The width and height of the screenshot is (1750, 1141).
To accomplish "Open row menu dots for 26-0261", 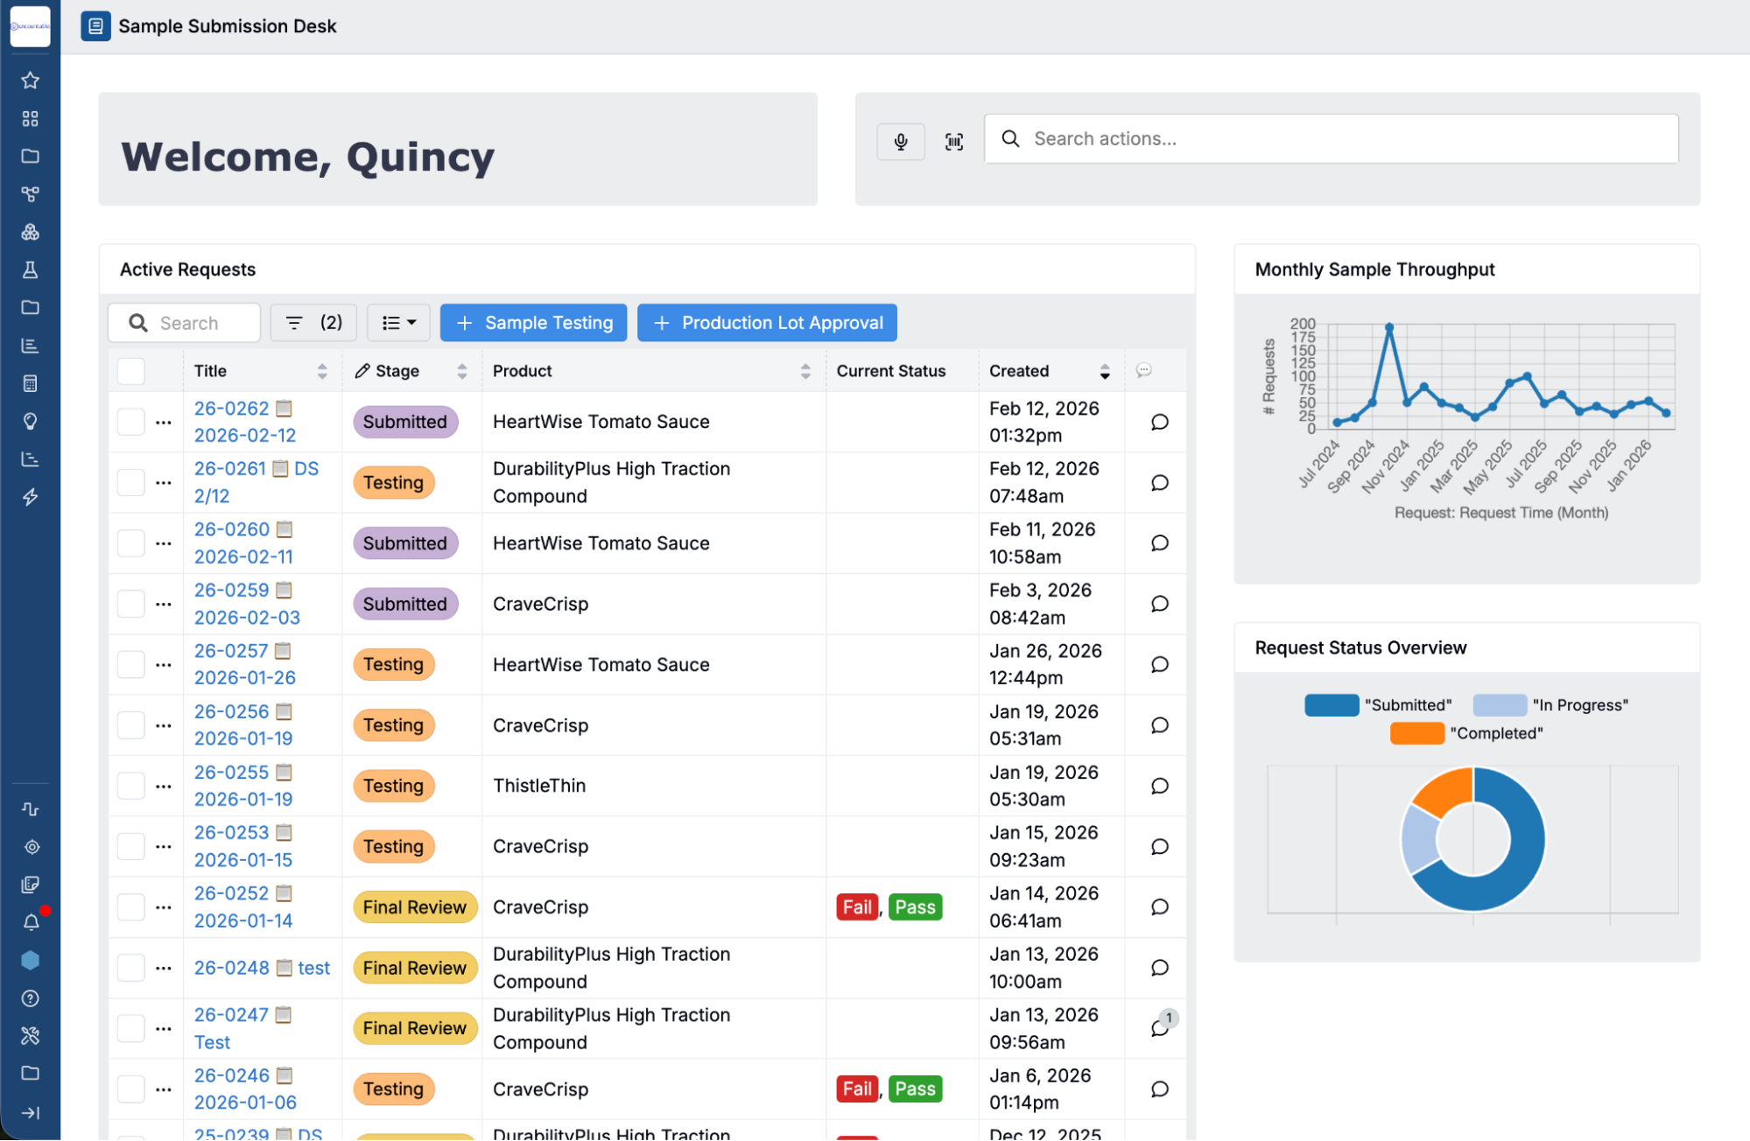I will 164,482.
